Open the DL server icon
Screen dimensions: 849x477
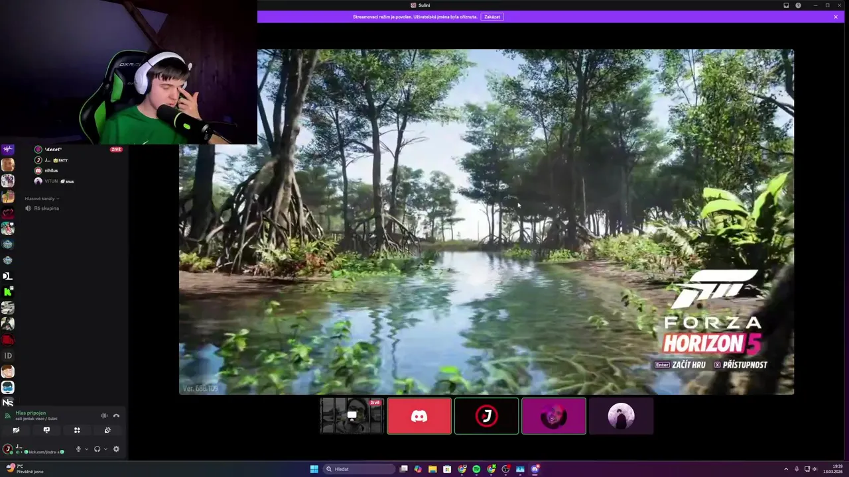coord(8,276)
